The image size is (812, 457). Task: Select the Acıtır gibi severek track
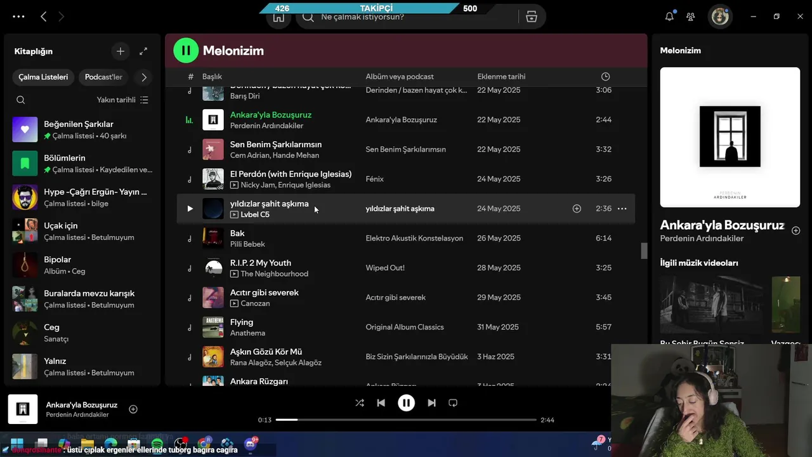pos(406,297)
